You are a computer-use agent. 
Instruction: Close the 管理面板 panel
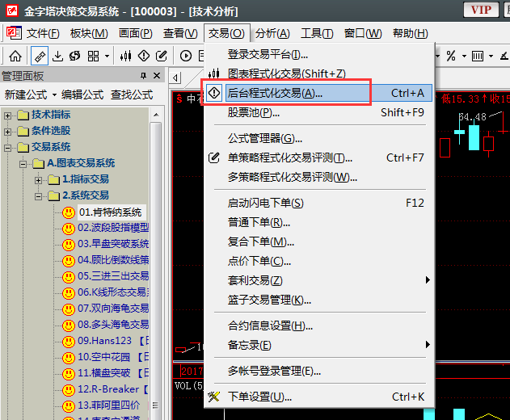coord(157,76)
